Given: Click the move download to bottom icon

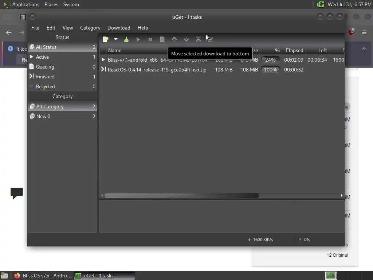Looking at the screenshot, I should point(210,39).
